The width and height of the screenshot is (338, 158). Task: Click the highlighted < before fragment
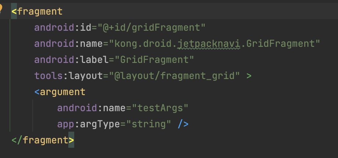click(x=14, y=11)
